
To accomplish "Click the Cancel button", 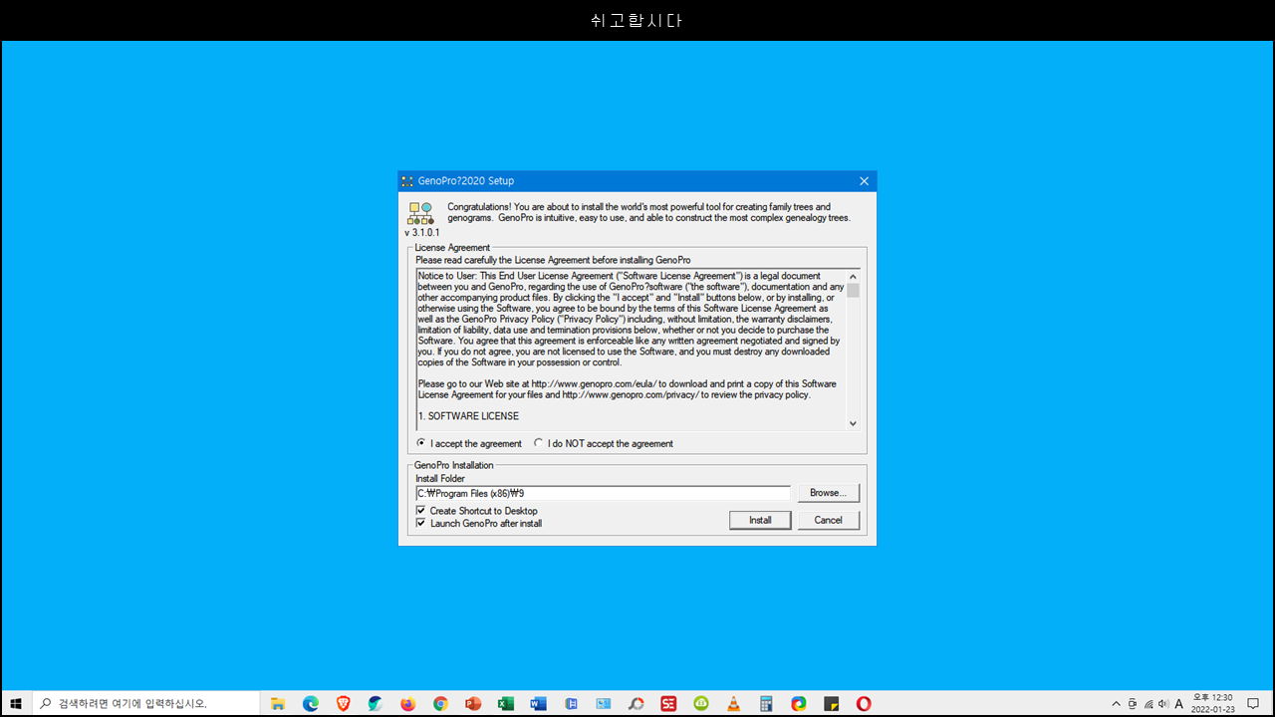I will coord(829,520).
